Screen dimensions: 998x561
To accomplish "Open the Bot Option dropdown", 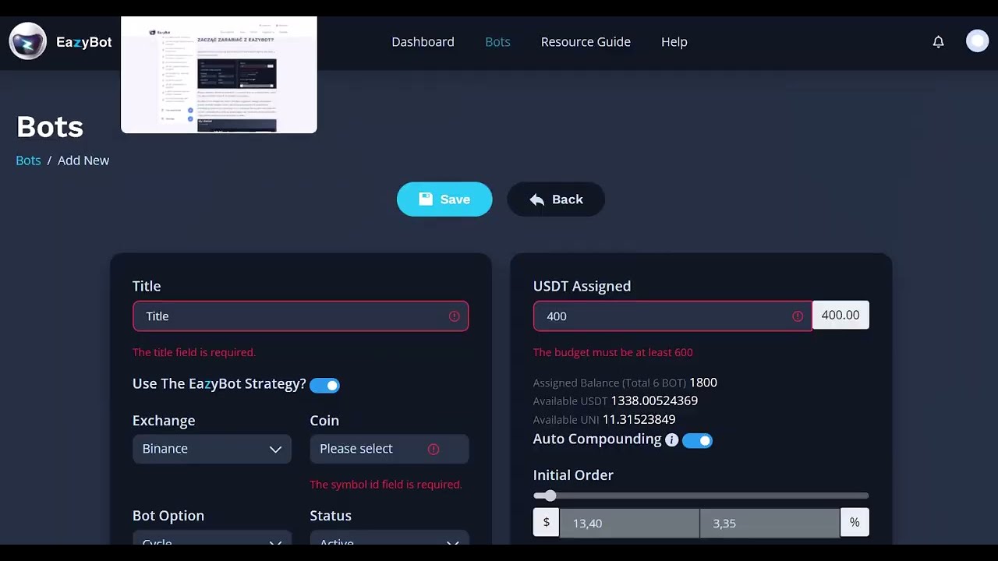I will pyautogui.click(x=212, y=538).
